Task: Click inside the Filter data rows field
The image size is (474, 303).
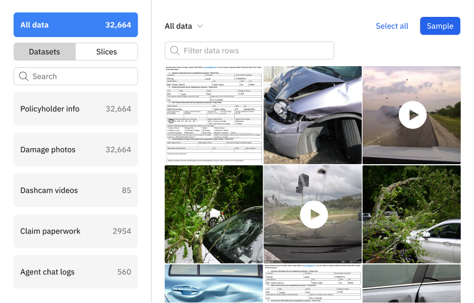Action: pos(249,51)
